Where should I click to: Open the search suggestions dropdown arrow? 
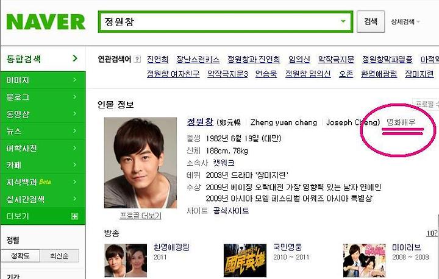click(x=343, y=21)
